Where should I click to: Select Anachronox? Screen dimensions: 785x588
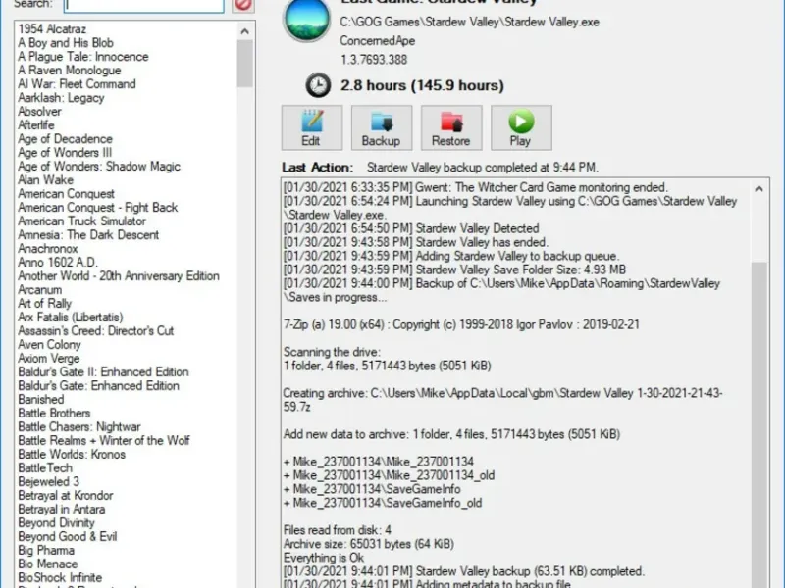tap(47, 249)
